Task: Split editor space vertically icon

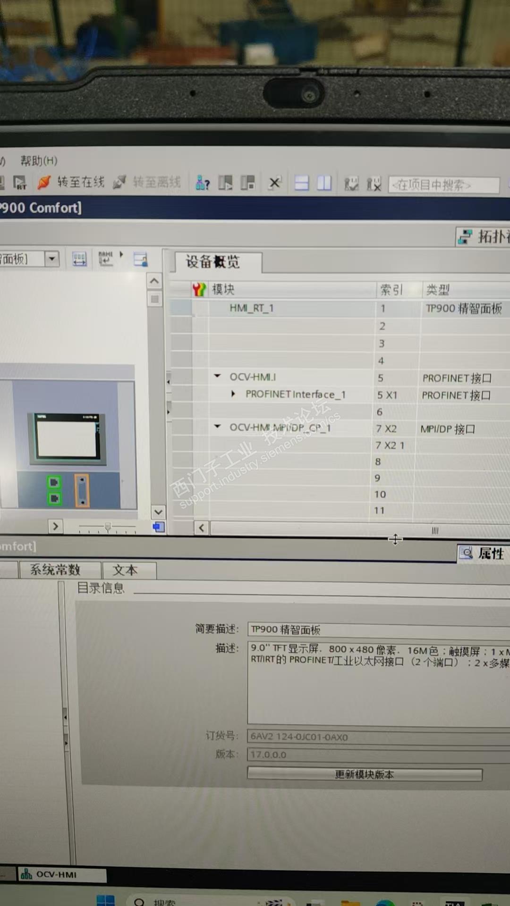Action: click(324, 183)
